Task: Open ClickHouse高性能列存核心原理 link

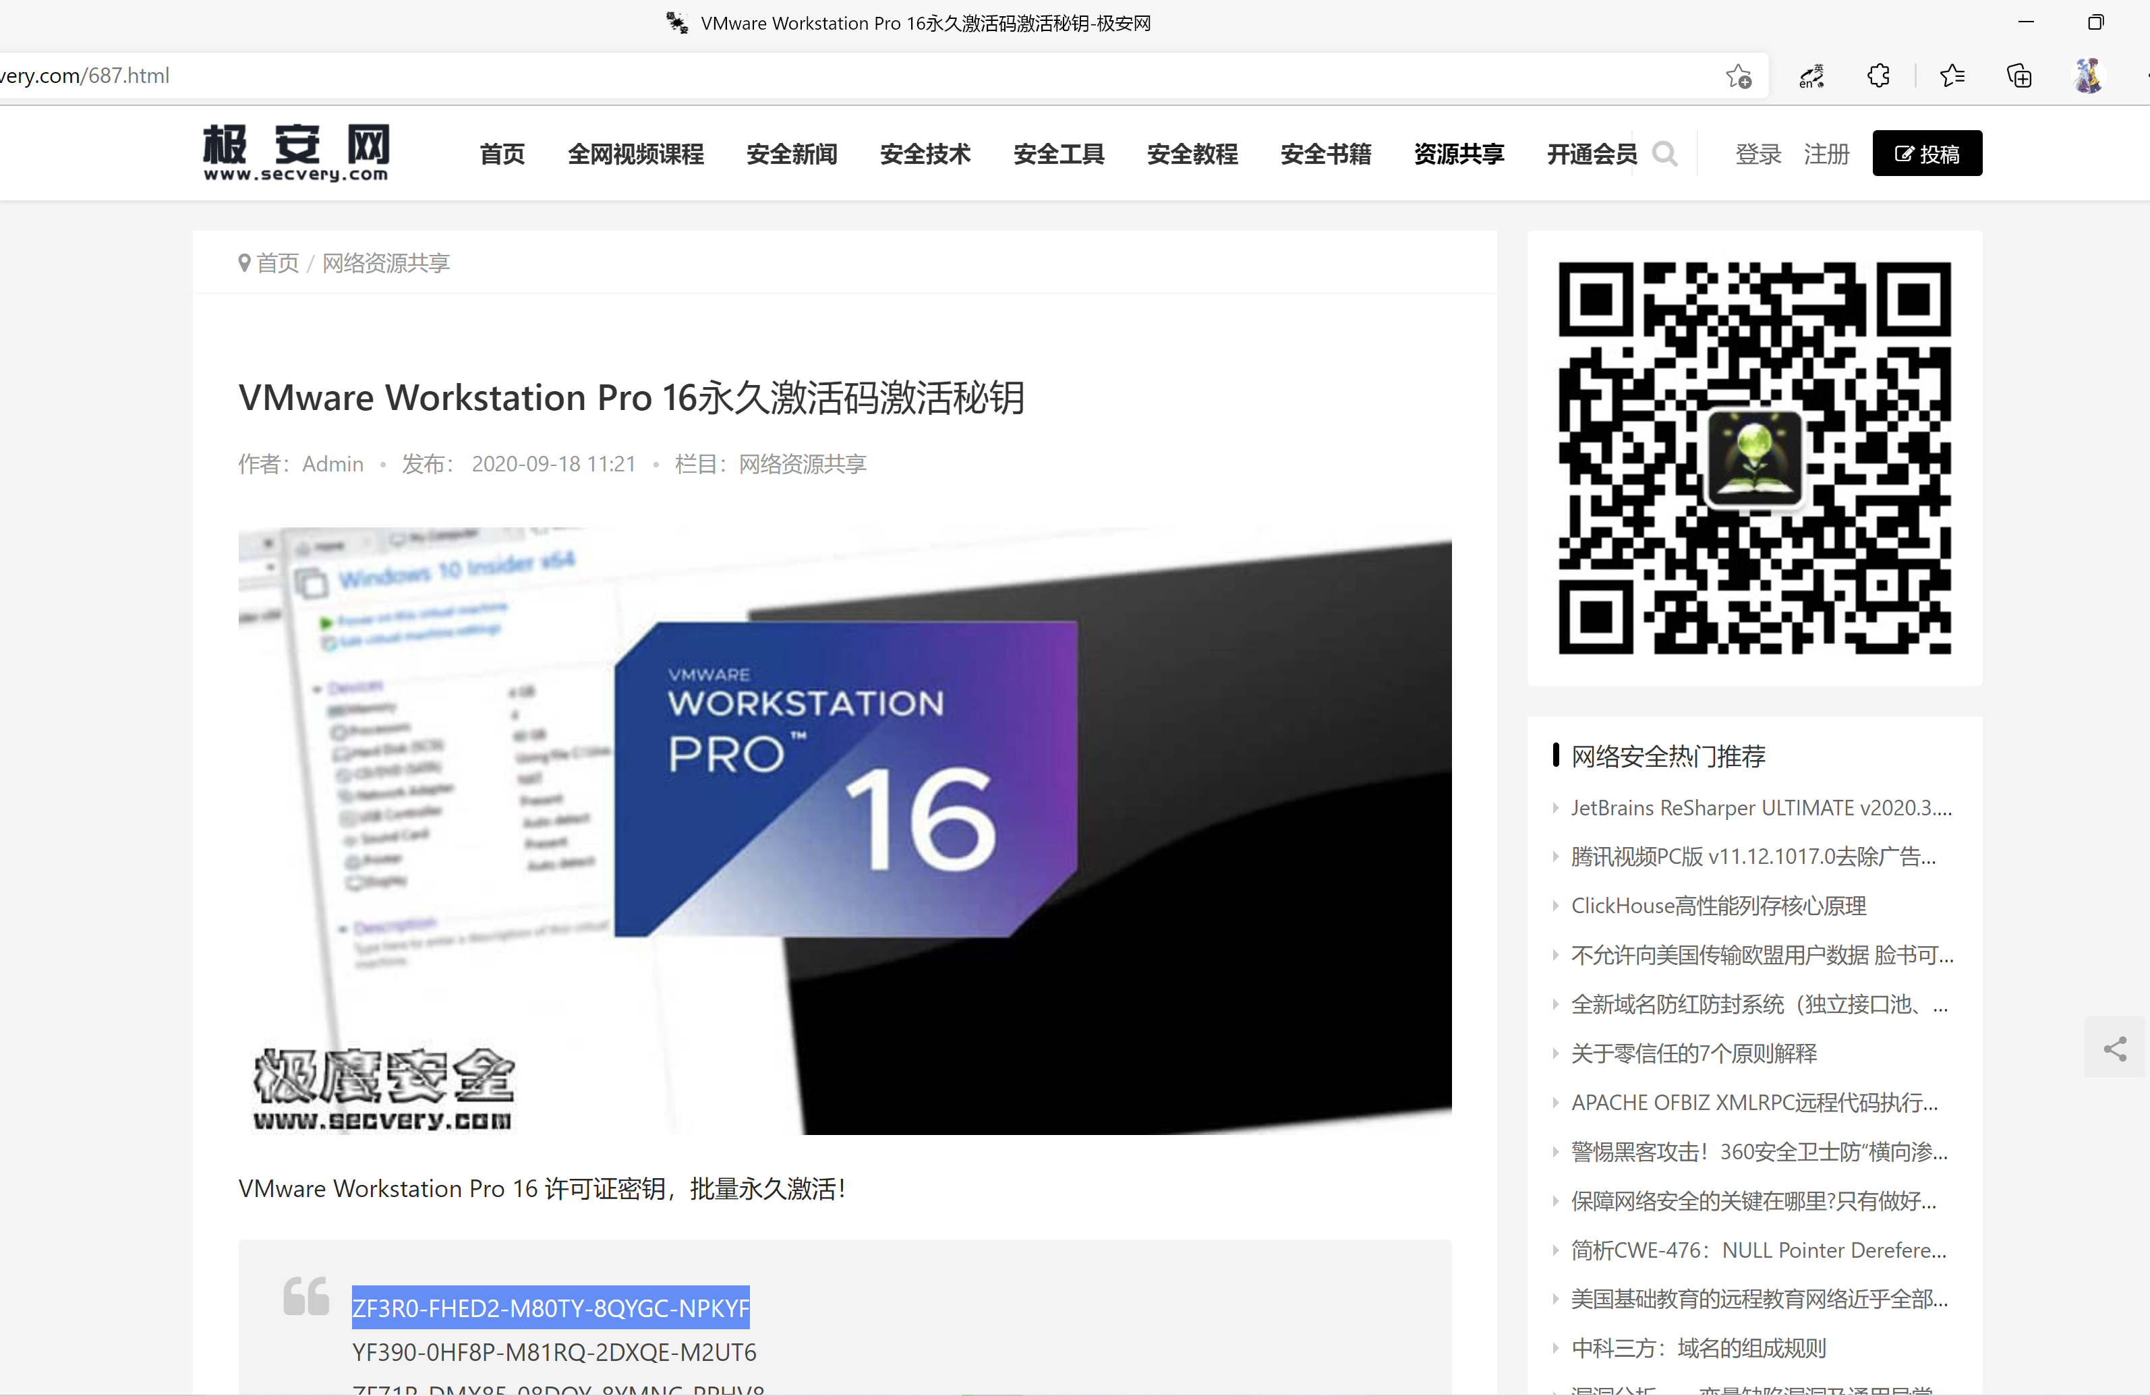Action: pos(1718,905)
